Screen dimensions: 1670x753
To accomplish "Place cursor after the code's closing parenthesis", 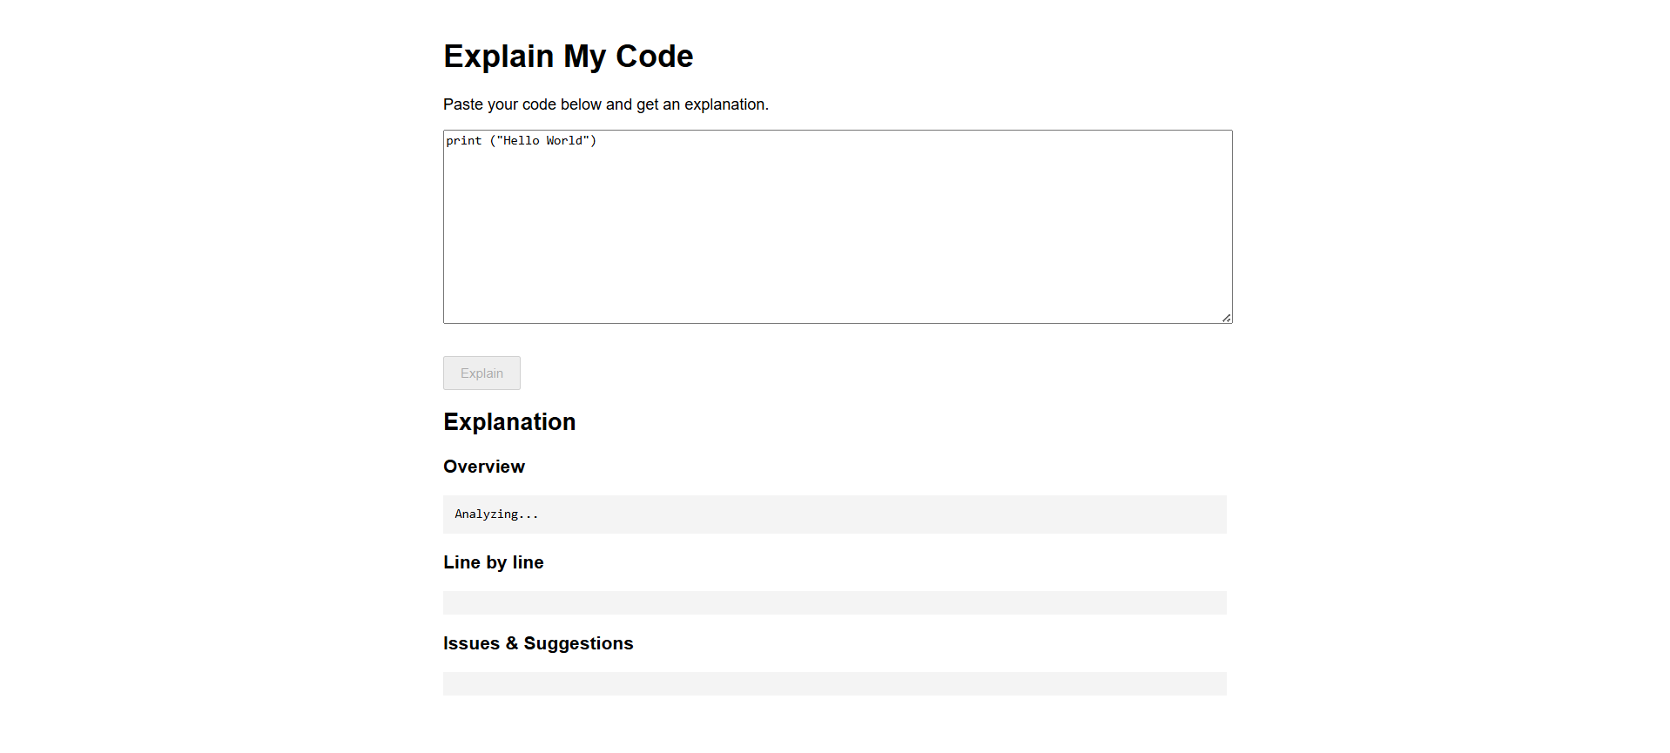I will pyautogui.click(x=597, y=141).
